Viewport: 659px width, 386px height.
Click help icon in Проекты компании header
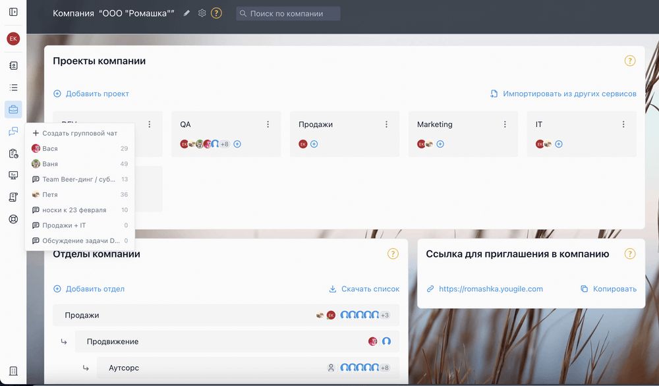[629, 61]
